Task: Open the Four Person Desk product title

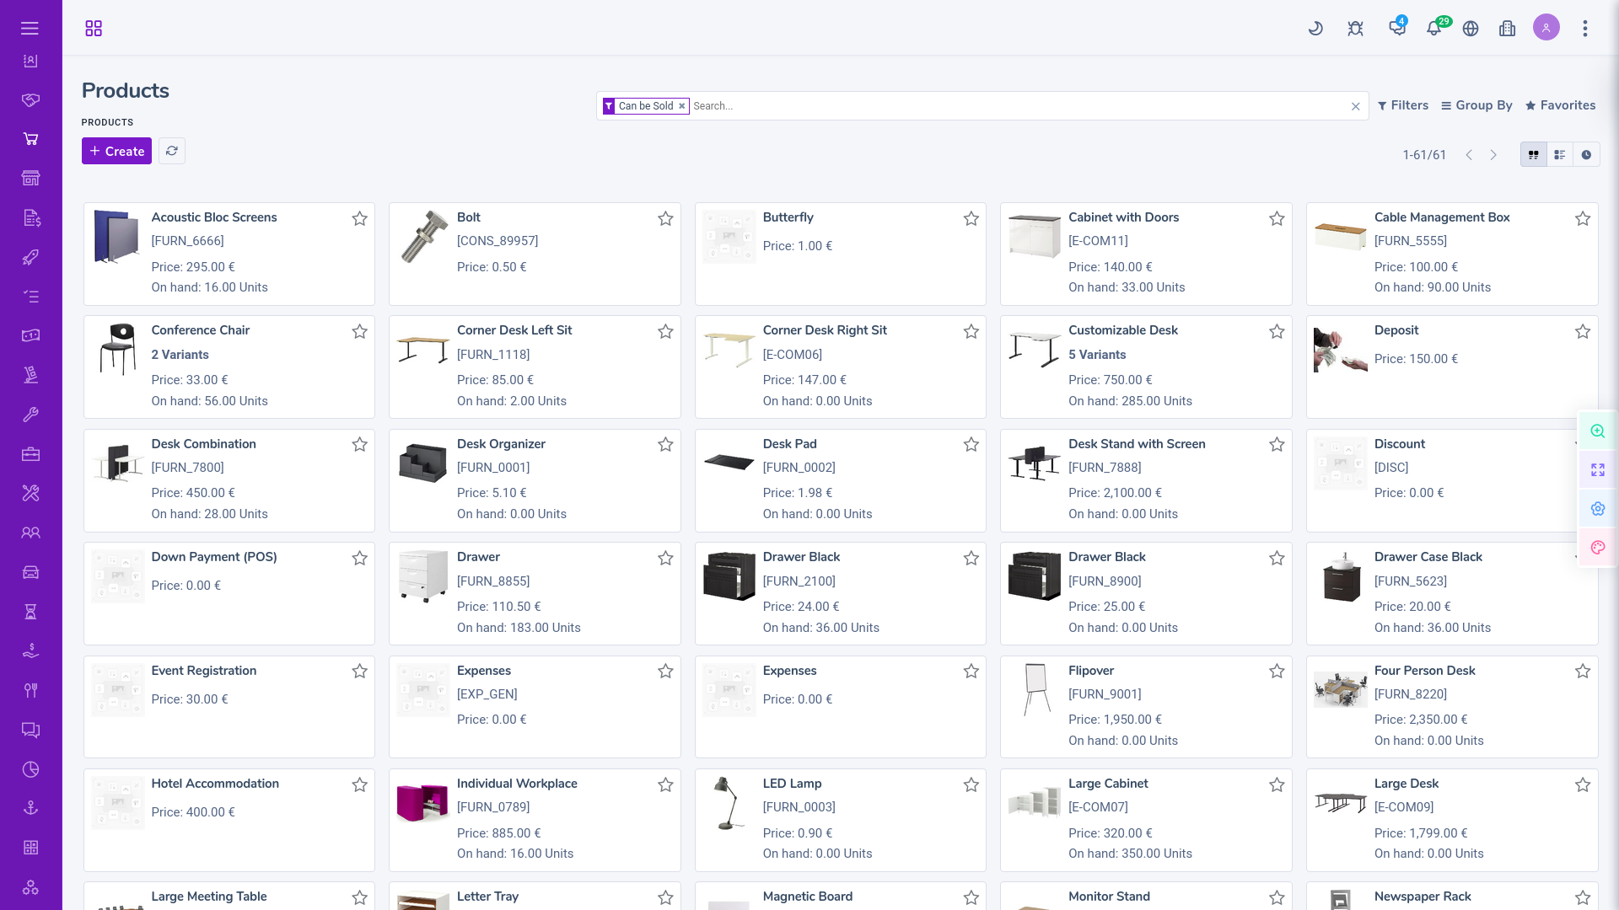Action: (x=1424, y=671)
